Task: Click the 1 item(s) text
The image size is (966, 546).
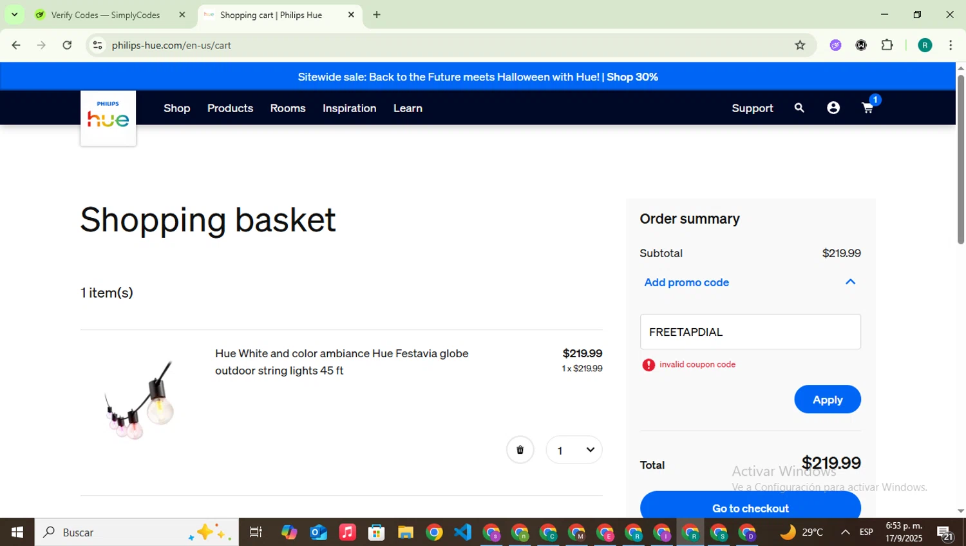Action: 107,293
